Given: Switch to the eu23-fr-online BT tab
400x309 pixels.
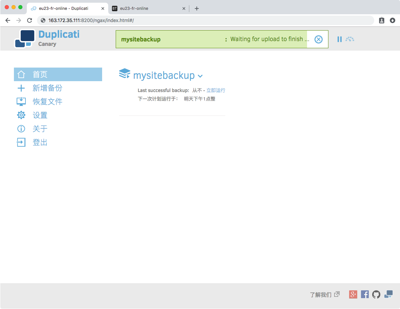Looking at the screenshot, I should pos(149,8).
